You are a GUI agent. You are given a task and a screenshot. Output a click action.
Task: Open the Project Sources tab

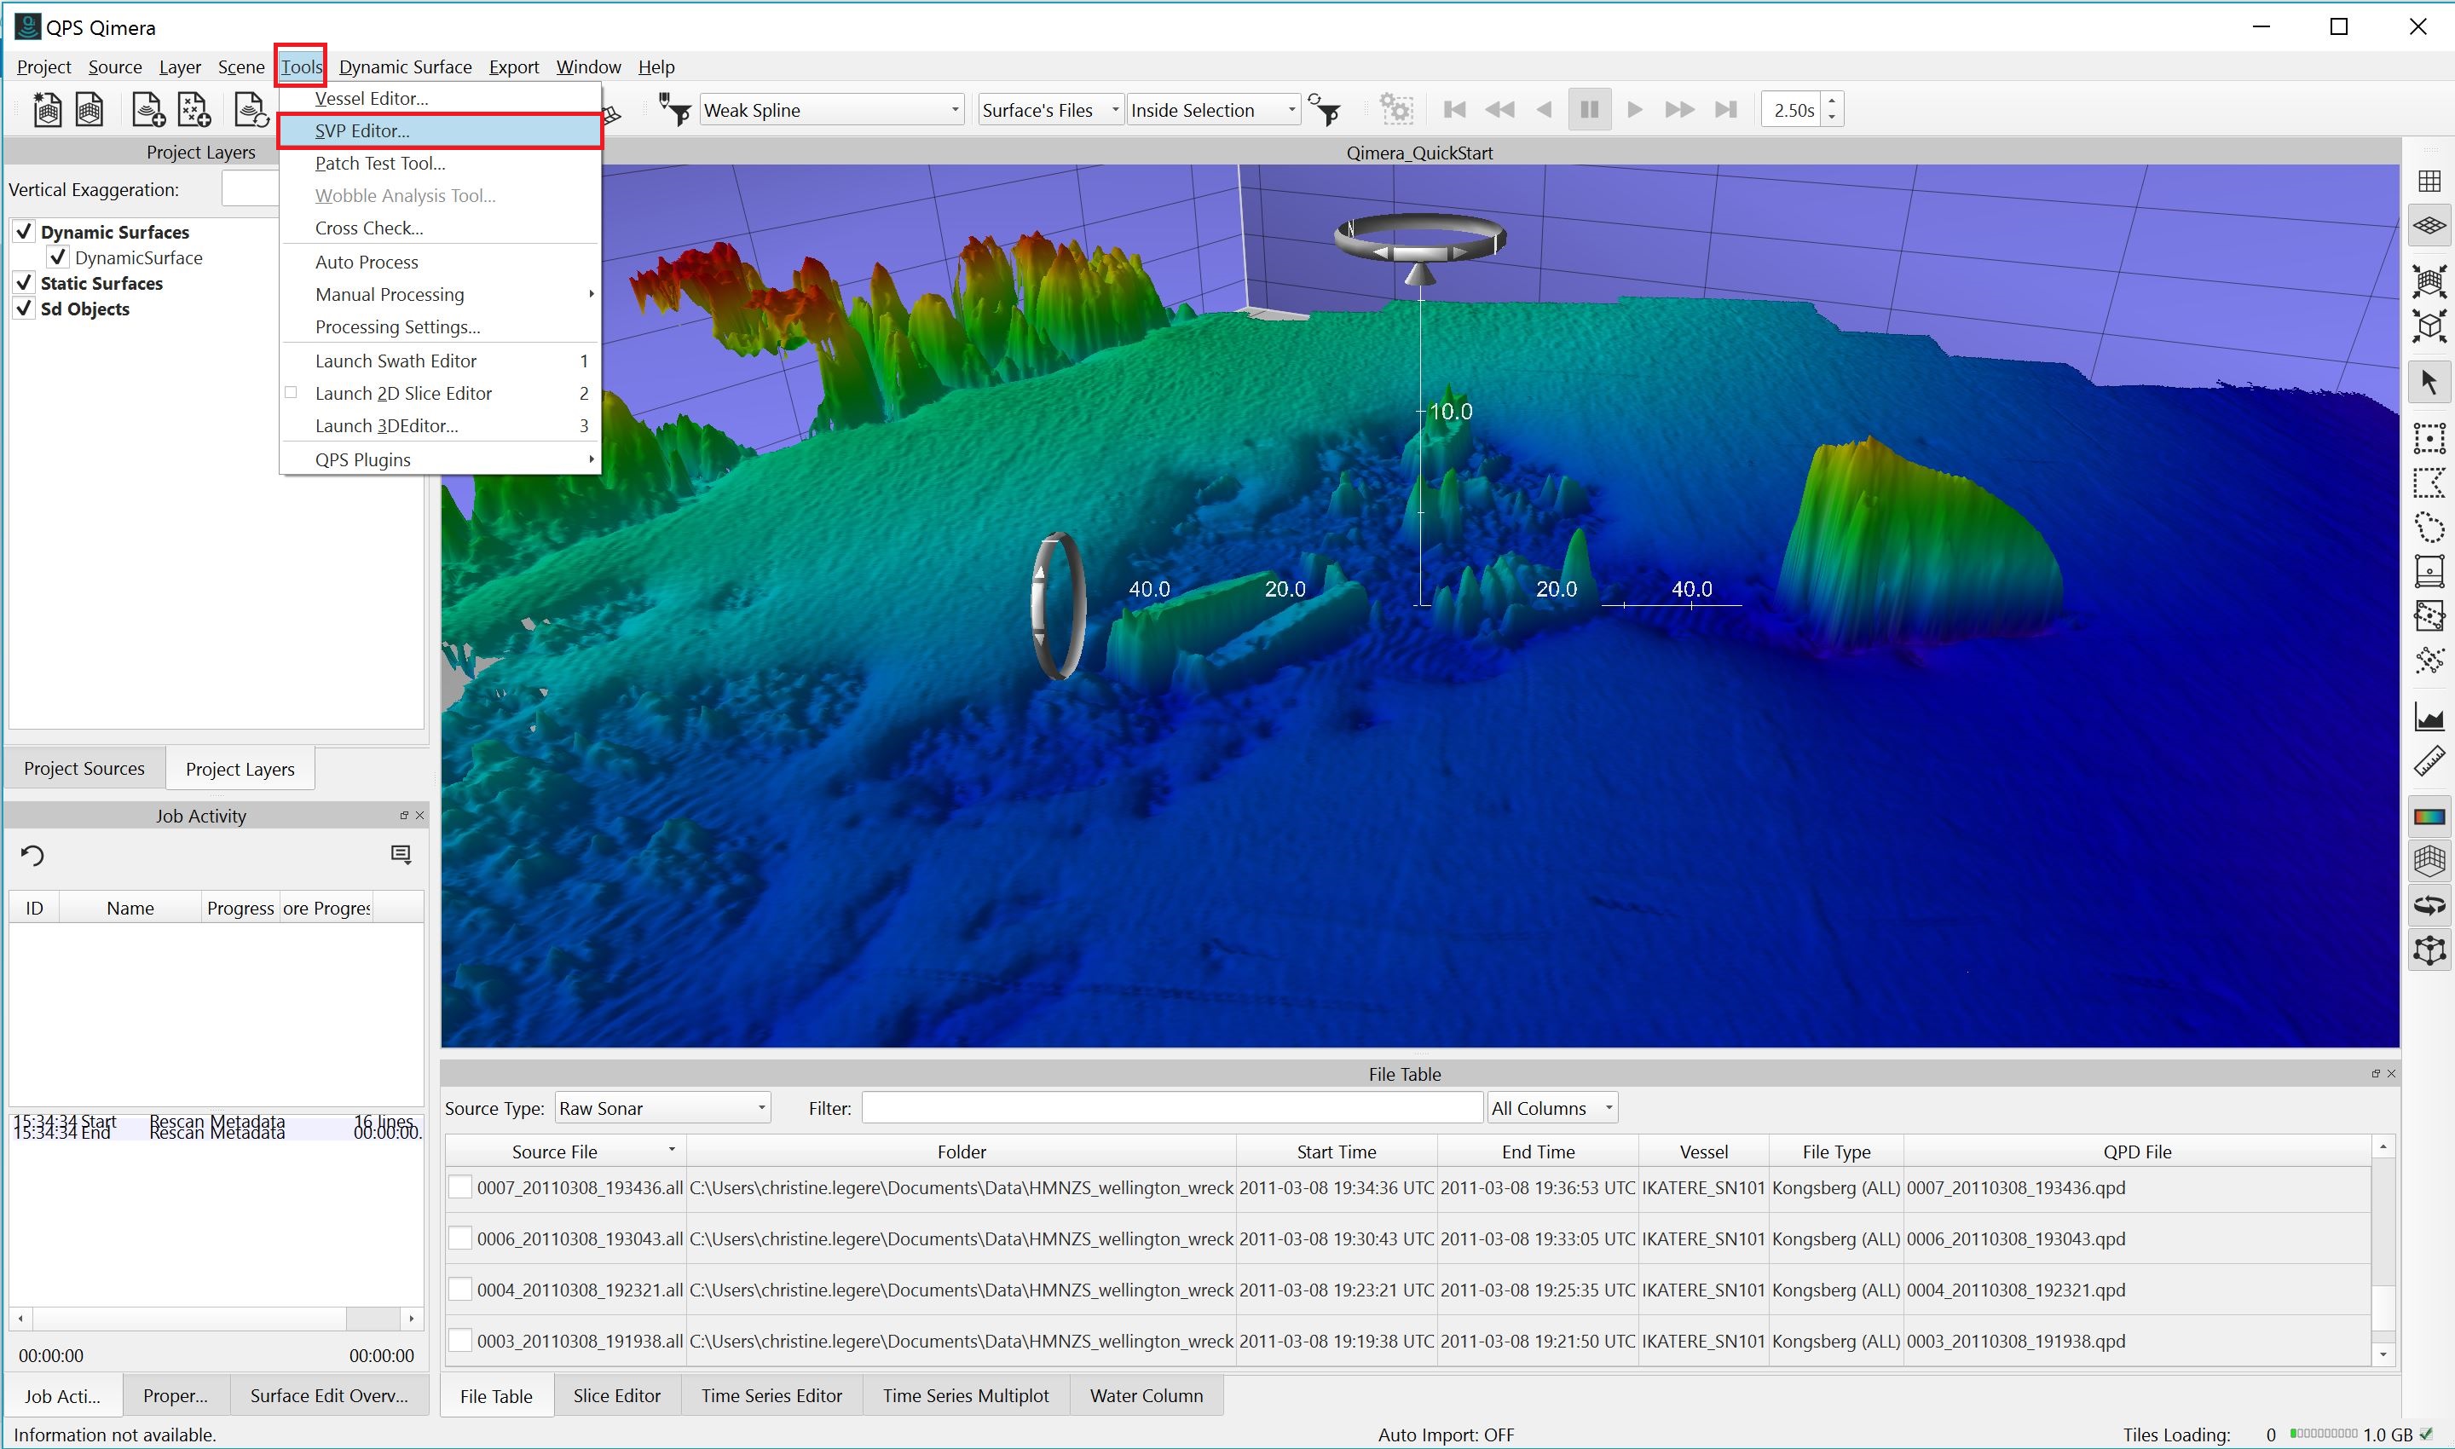[x=84, y=769]
